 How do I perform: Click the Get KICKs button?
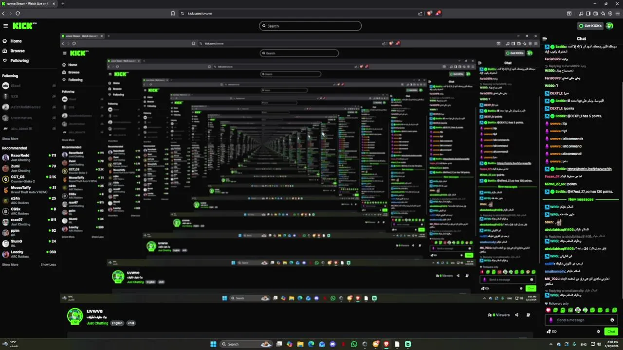pos(590,26)
